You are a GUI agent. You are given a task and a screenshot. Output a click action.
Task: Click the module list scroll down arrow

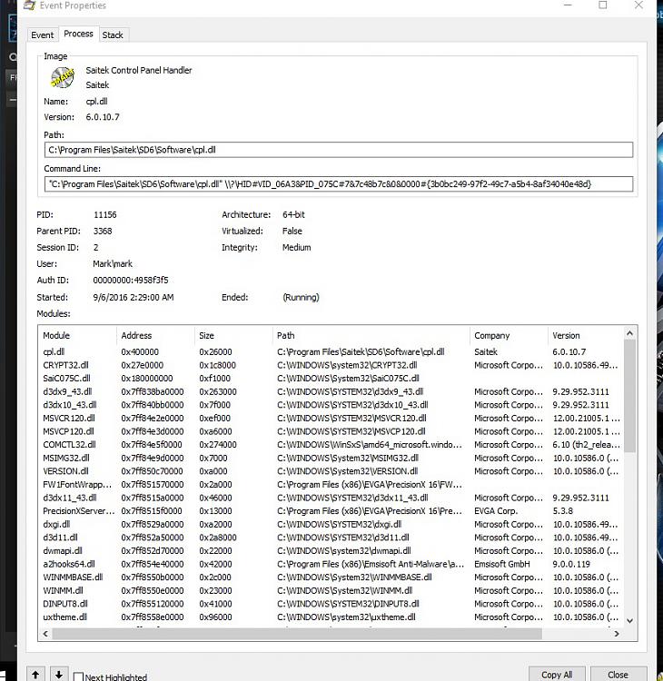pos(630,621)
